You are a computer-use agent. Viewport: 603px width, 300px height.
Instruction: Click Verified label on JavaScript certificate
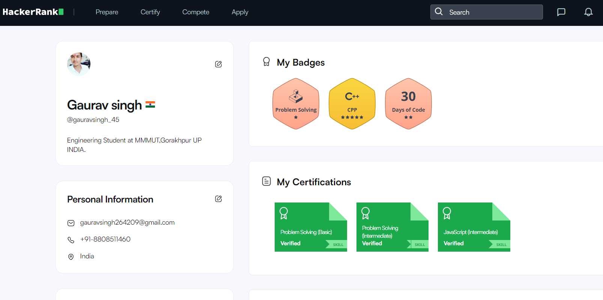(x=454, y=243)
